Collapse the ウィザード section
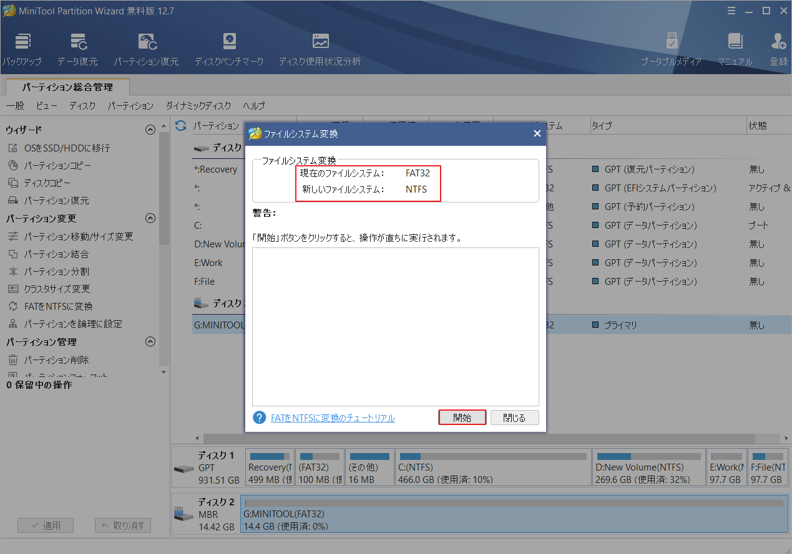The width and height of the screenshot is (792, 554). click(150, 129)
